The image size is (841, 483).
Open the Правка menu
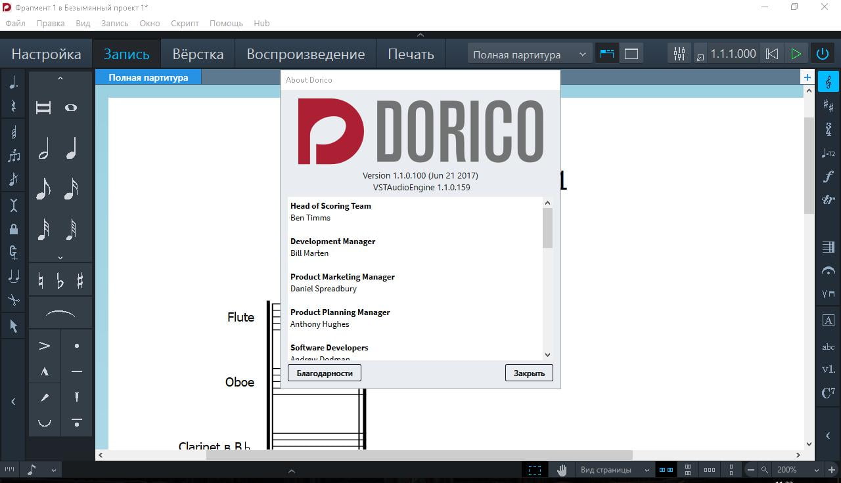click(x=51, y=23)
